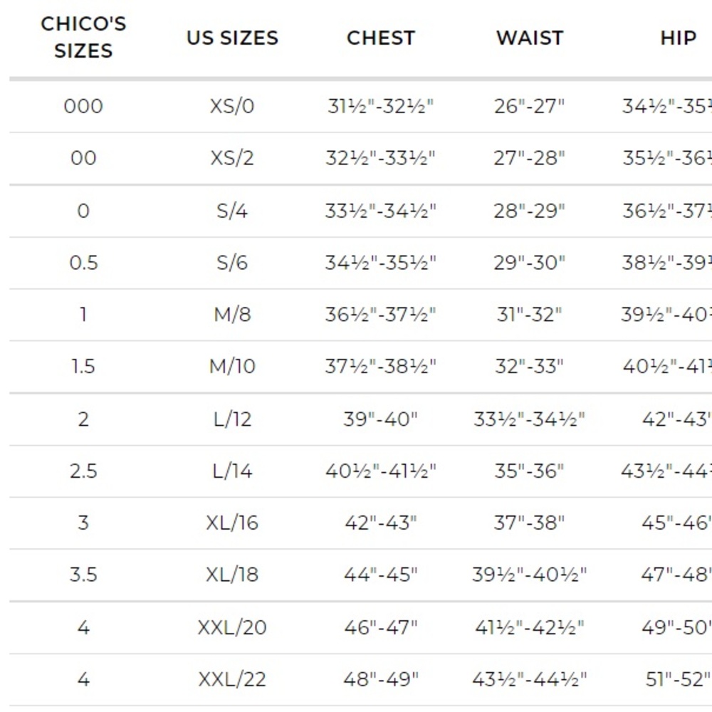Select waist measurement 33½"-34½"
The width and height of the screenshot is (712, 712).
pos(530,419)
